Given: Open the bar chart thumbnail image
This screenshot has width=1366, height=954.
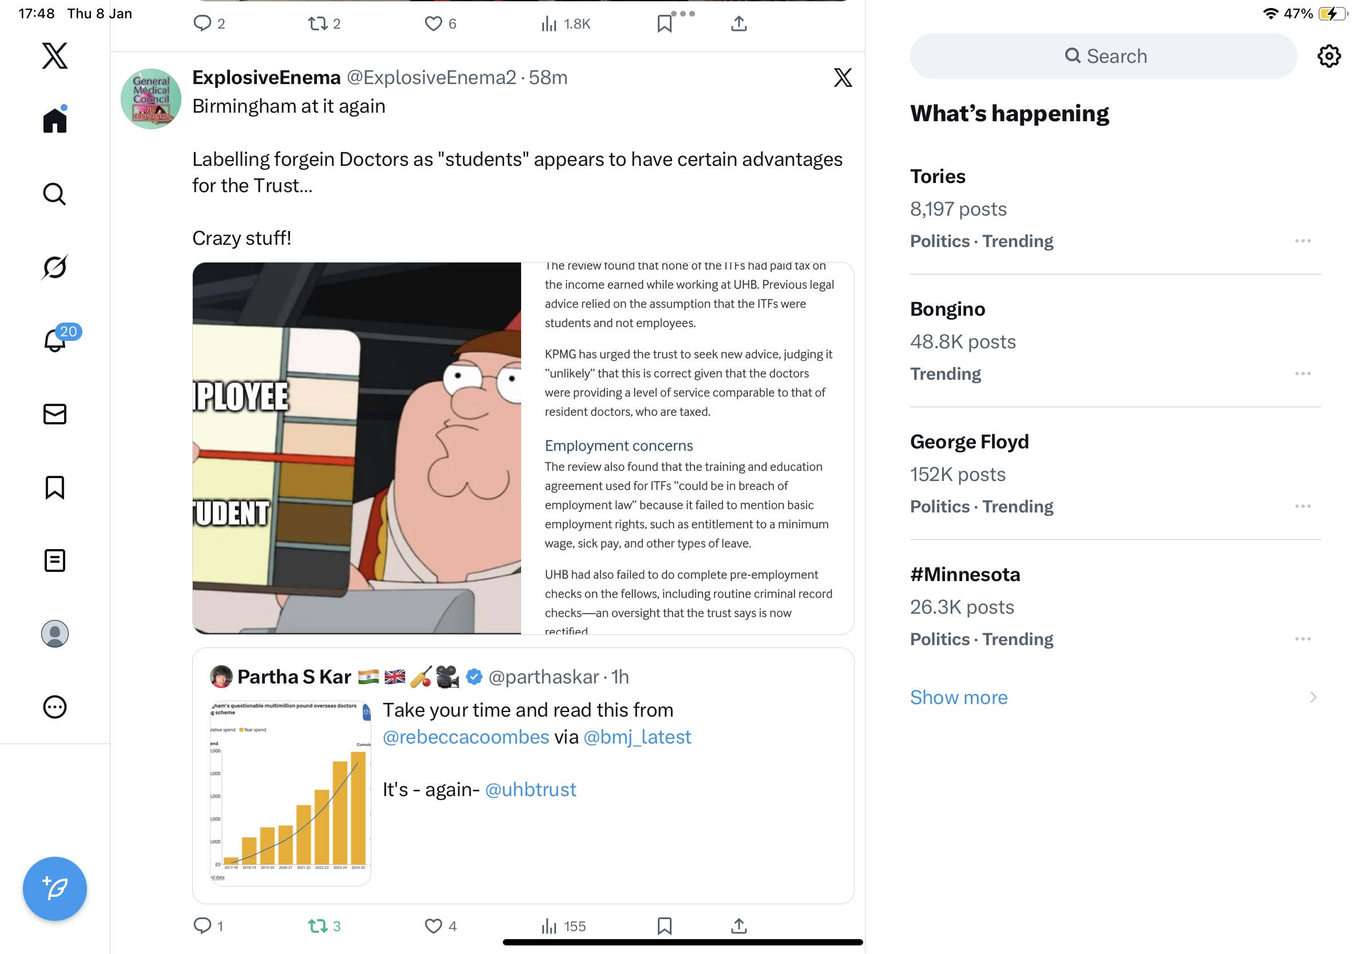Looking at the screenshot, I should click(x=291, y=792).
